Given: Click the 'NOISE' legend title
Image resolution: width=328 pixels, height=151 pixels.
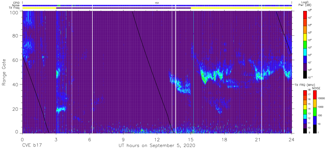Looking at the screenshot, I should click(316, 88).
